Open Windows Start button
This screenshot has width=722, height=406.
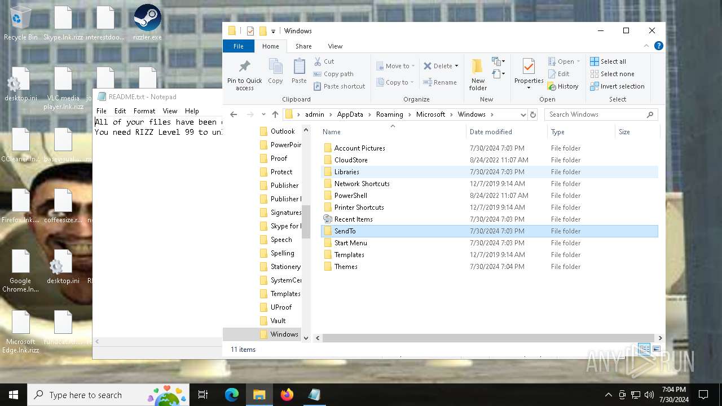(14, 395)
